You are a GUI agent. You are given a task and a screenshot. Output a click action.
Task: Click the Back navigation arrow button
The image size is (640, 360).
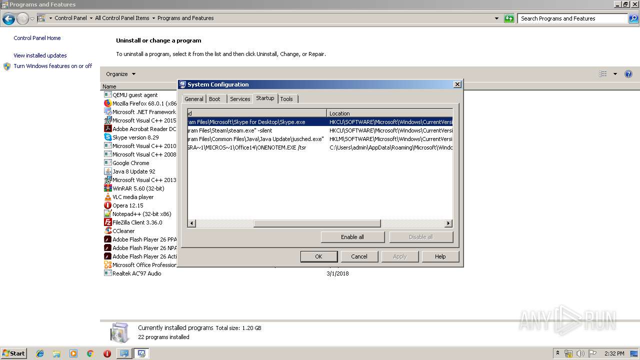pos(8,19)
